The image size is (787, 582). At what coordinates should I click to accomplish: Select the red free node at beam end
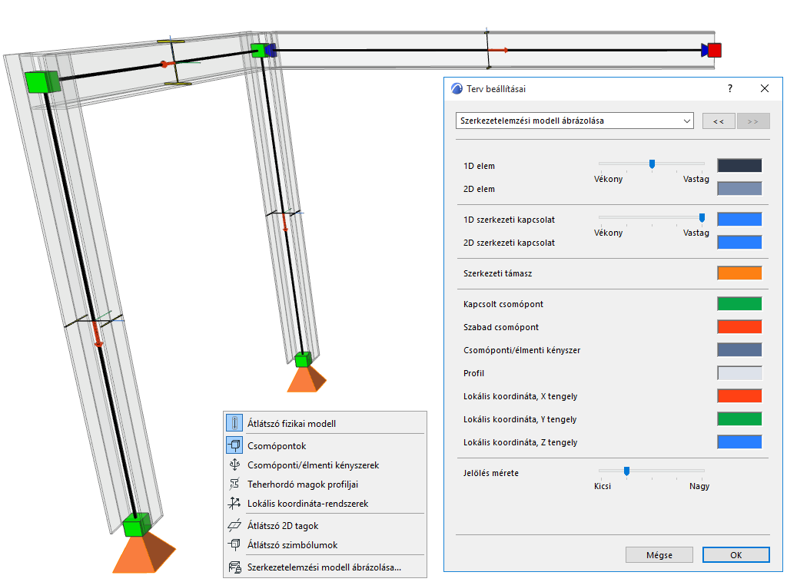715,50
